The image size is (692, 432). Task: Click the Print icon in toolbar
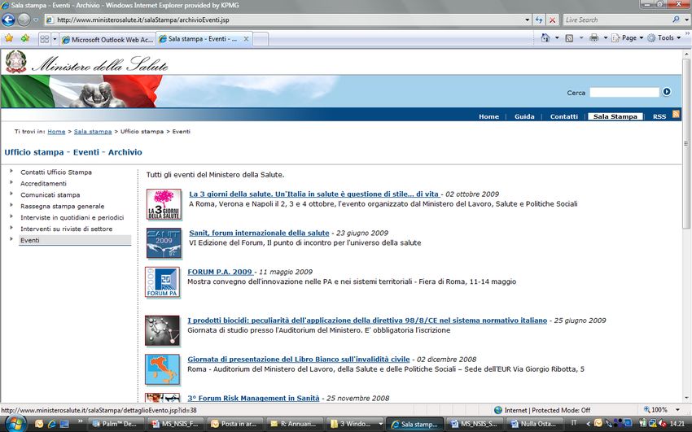point(593,38)
